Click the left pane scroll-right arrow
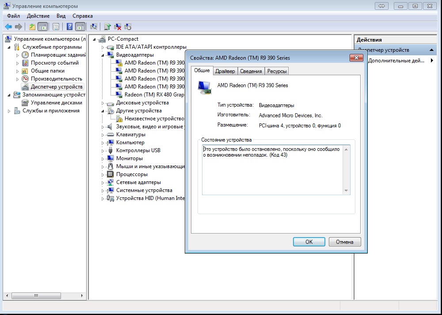 tap(82, 296)
